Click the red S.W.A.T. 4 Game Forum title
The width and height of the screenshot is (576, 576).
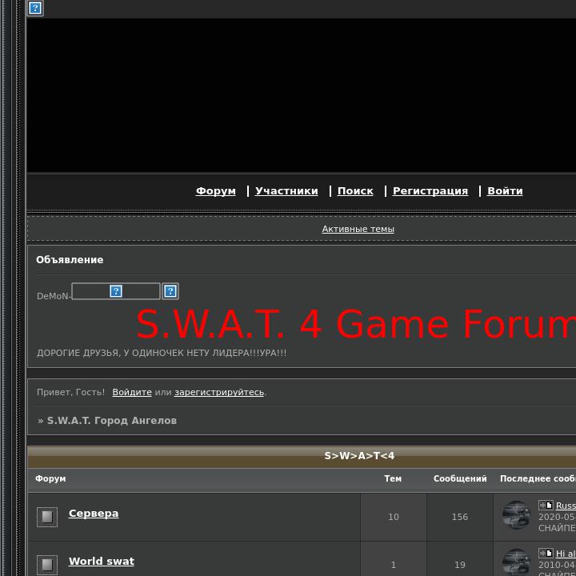point(355,324)
